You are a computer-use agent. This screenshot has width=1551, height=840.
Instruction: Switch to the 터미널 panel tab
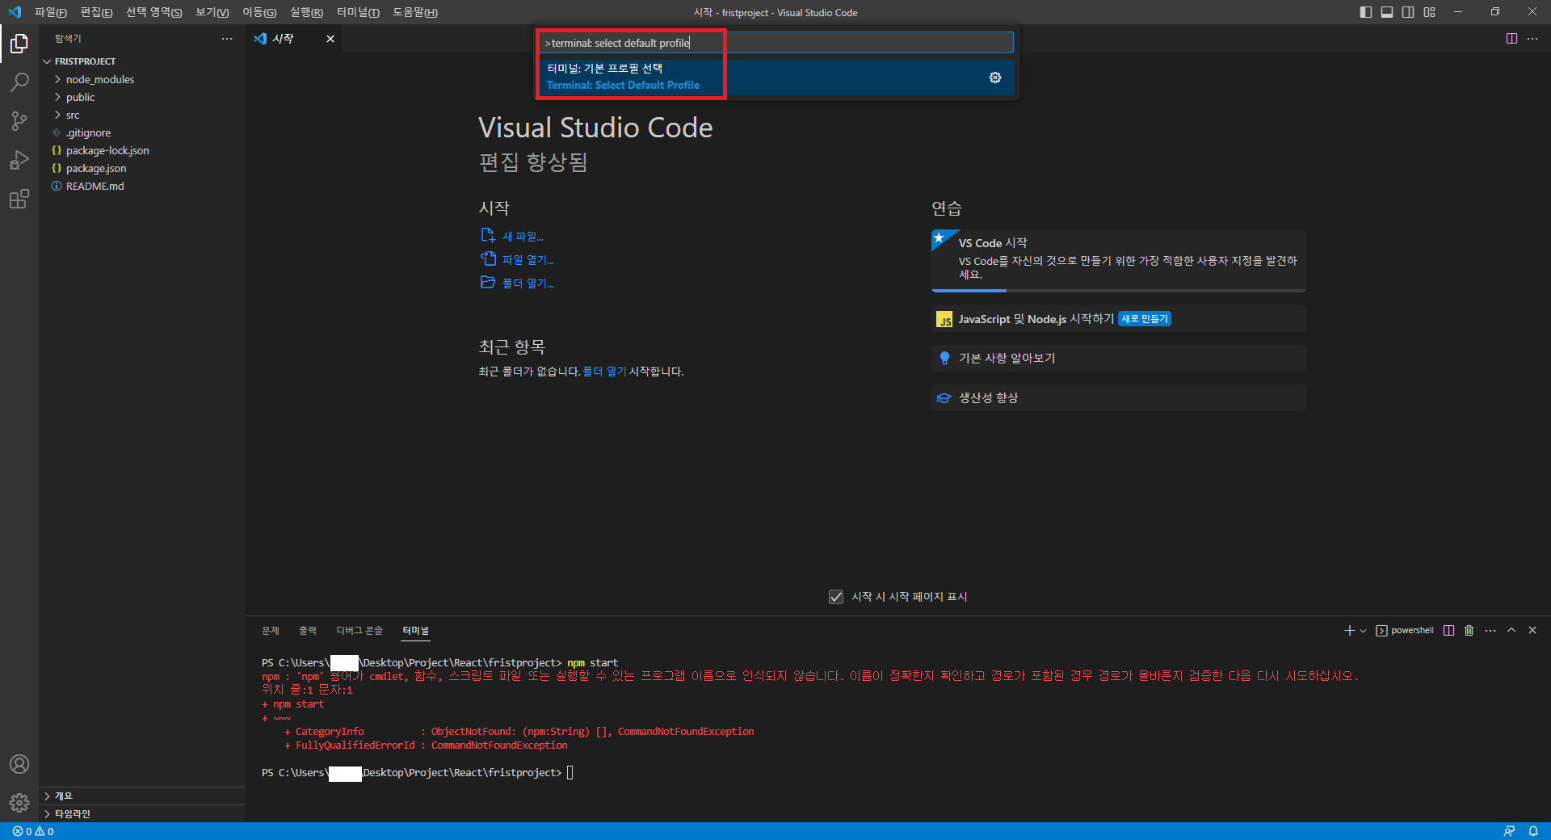point(416,631)
